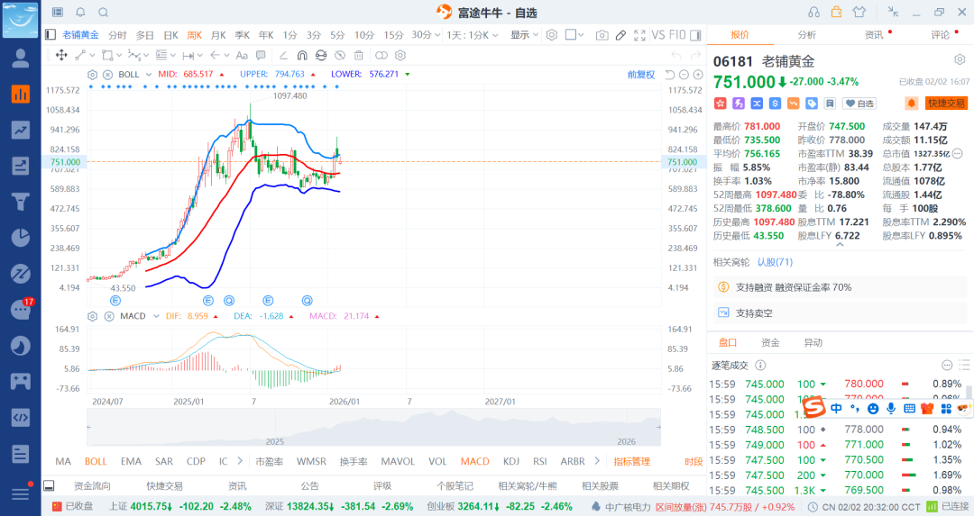Open the account profile sidebar icon
The height and width of the screenshot is (516, 974).
[x=21, y=59]
